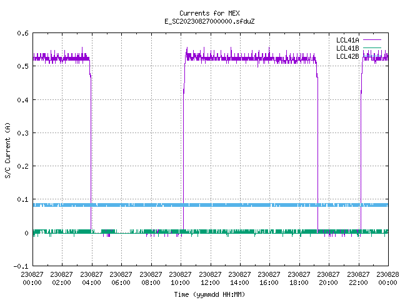The image size is (400, 300).
Task: Click the 230827 16:00 x-axis tick label
Action: click(x=269, y=279)
